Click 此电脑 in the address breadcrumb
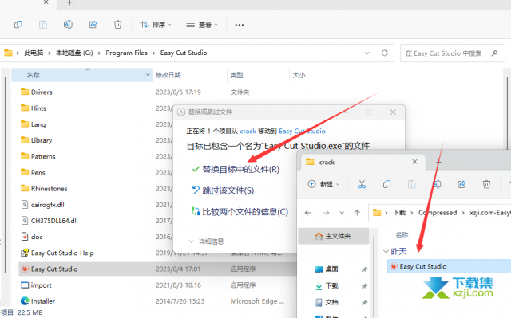 point(34,53)
